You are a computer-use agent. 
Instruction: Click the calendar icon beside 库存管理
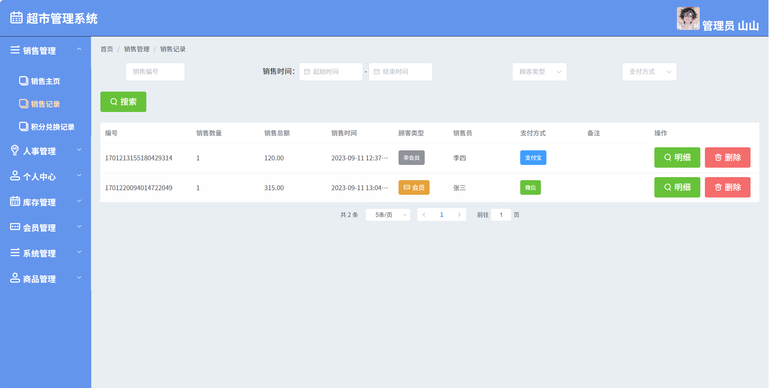point(15,201)
